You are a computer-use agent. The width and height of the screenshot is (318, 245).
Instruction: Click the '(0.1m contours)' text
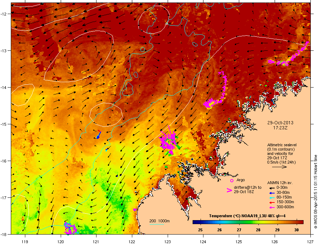click(281, 150)
